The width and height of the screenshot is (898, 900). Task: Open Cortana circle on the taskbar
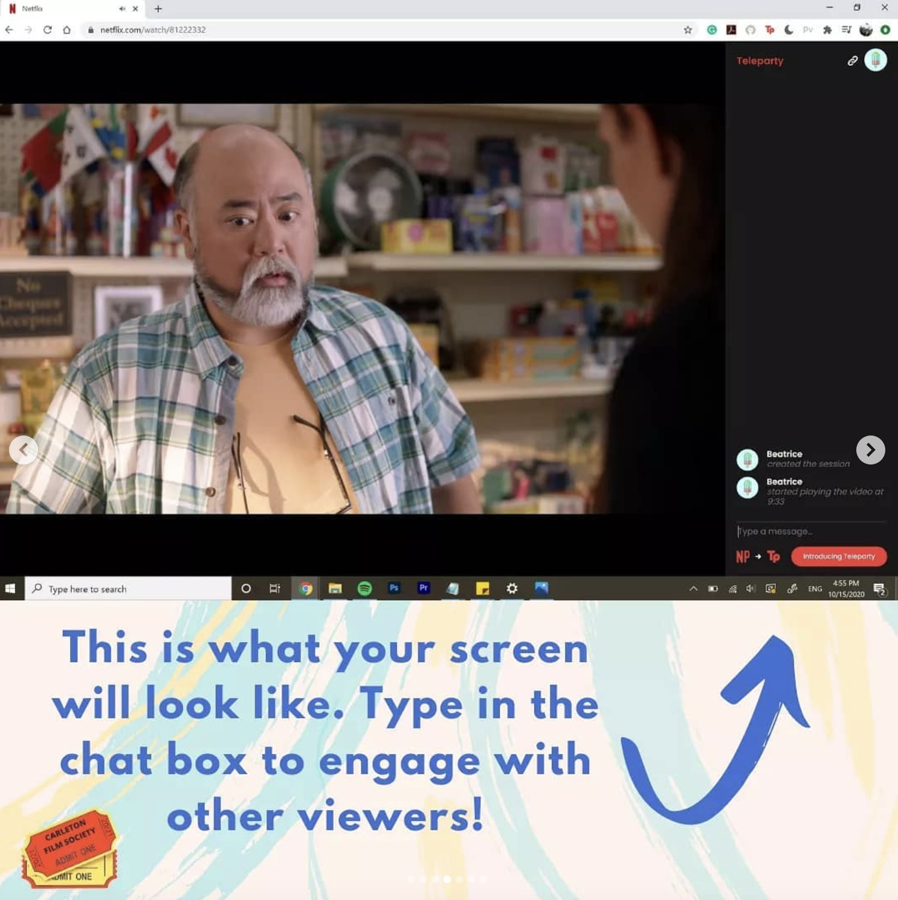pyautogui.click(x=246, y=588)
